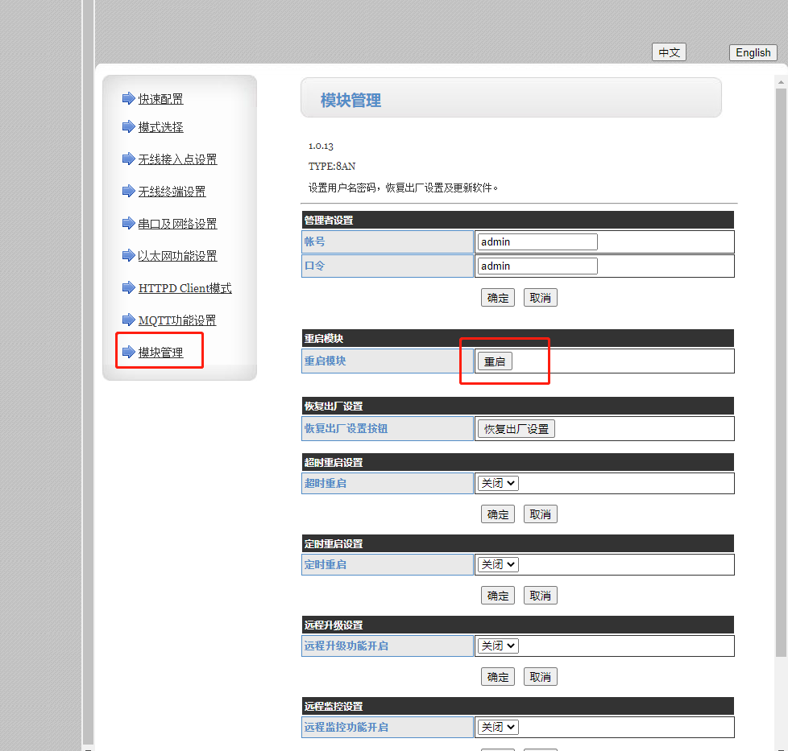The image size is (788, 751).
Task: Click the arrow icon beside 快速配置
Action: pos(128,98)
